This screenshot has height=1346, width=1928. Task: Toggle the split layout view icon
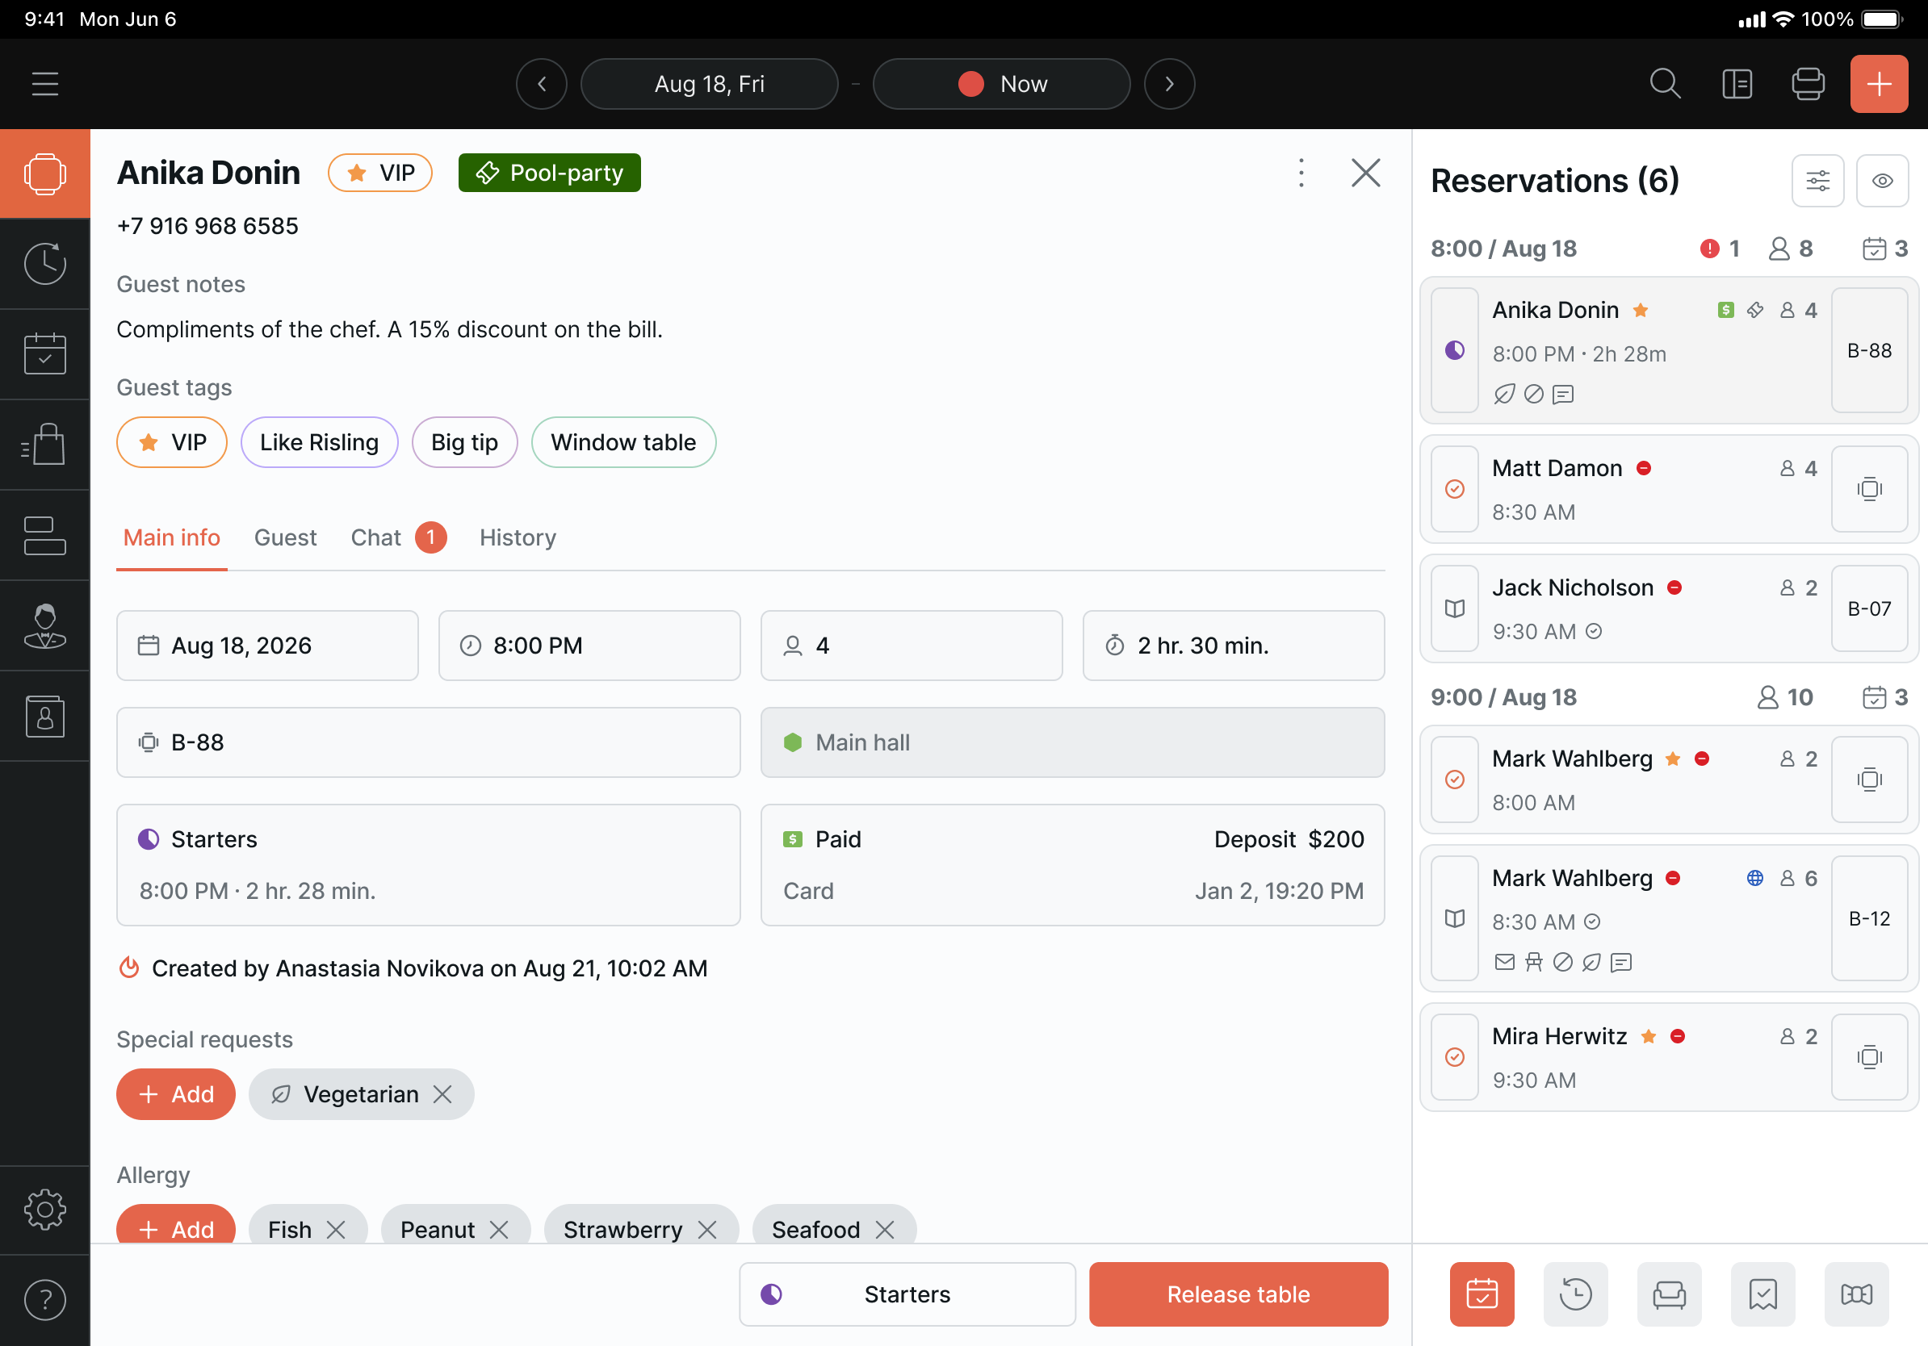click(1737, 84)
